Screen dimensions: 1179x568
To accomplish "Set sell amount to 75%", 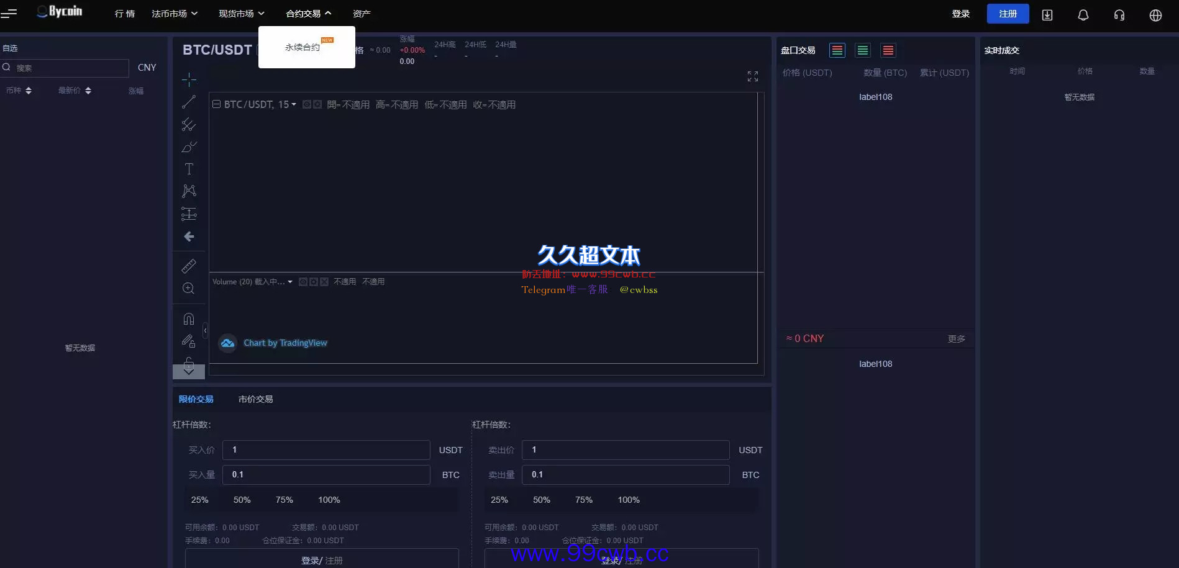I will pyautogui.click(x=584, y=500).
